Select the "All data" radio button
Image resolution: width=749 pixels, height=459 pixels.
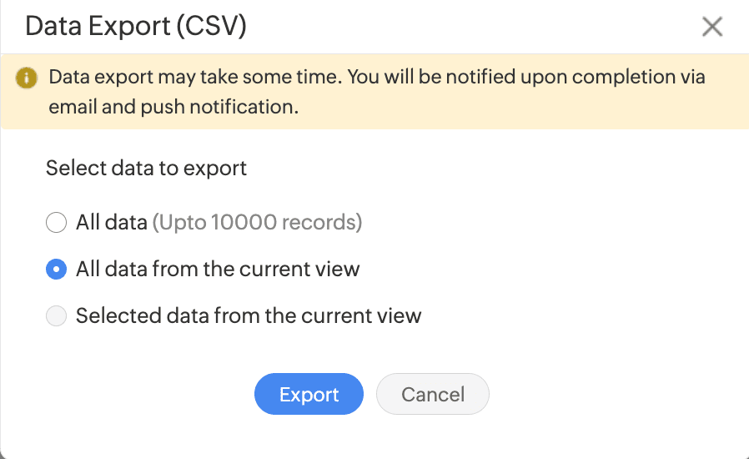tap(56, 223)
